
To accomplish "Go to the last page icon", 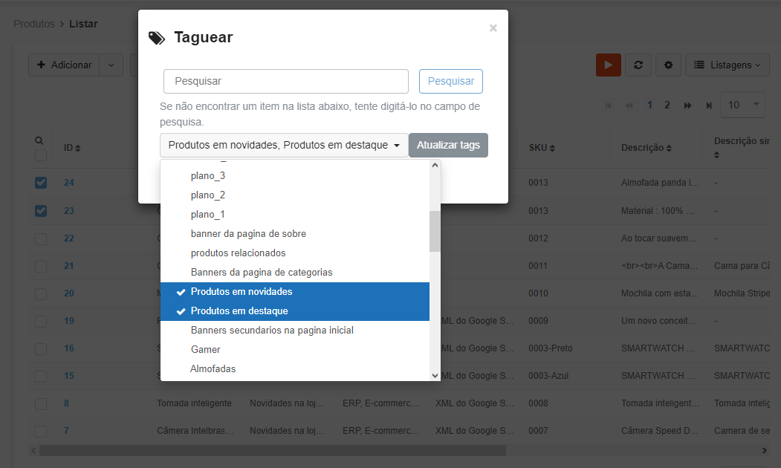I will point(709,105).
